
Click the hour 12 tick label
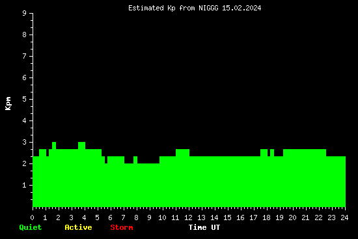click(188, 218)
